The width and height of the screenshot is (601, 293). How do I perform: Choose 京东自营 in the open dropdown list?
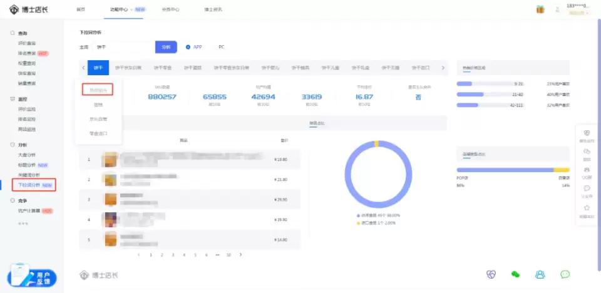click(x=98, y=120)
